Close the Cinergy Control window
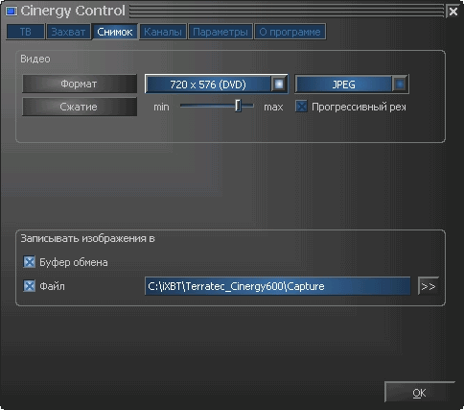Image resolution: width=464 pixels, height=410 pixels. pos(453,12)
